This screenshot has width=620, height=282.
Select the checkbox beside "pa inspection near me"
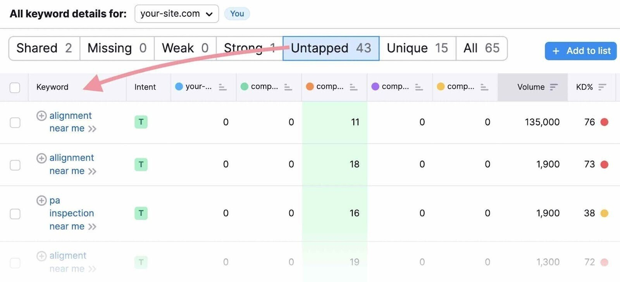[15, 214]
